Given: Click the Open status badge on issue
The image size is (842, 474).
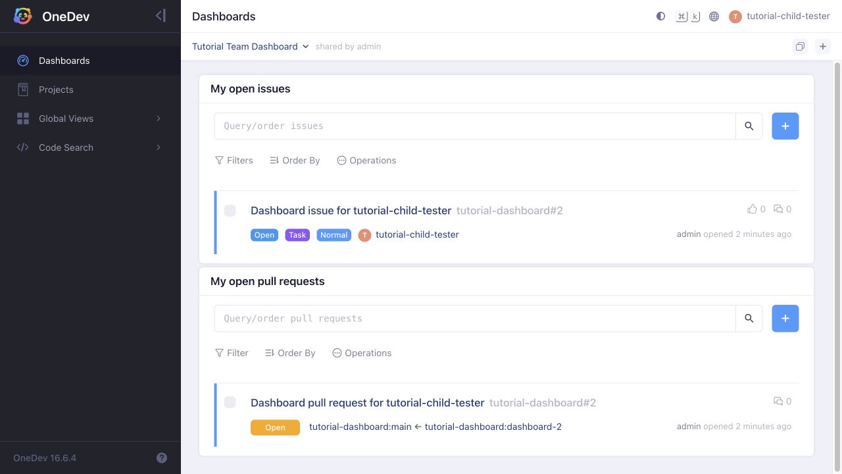Looking at the screenshot, I should 264,235.
